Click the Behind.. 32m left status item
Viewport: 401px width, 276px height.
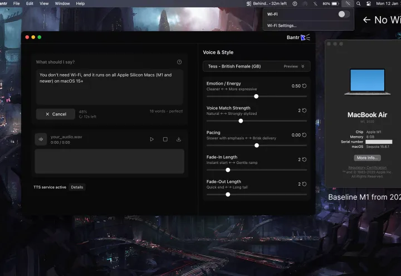coord(266,3)
